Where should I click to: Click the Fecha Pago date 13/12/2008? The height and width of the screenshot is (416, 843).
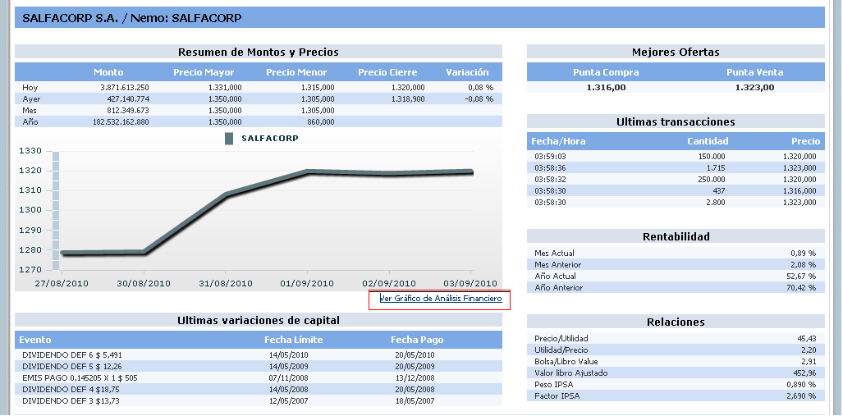[x=414, y=377]
